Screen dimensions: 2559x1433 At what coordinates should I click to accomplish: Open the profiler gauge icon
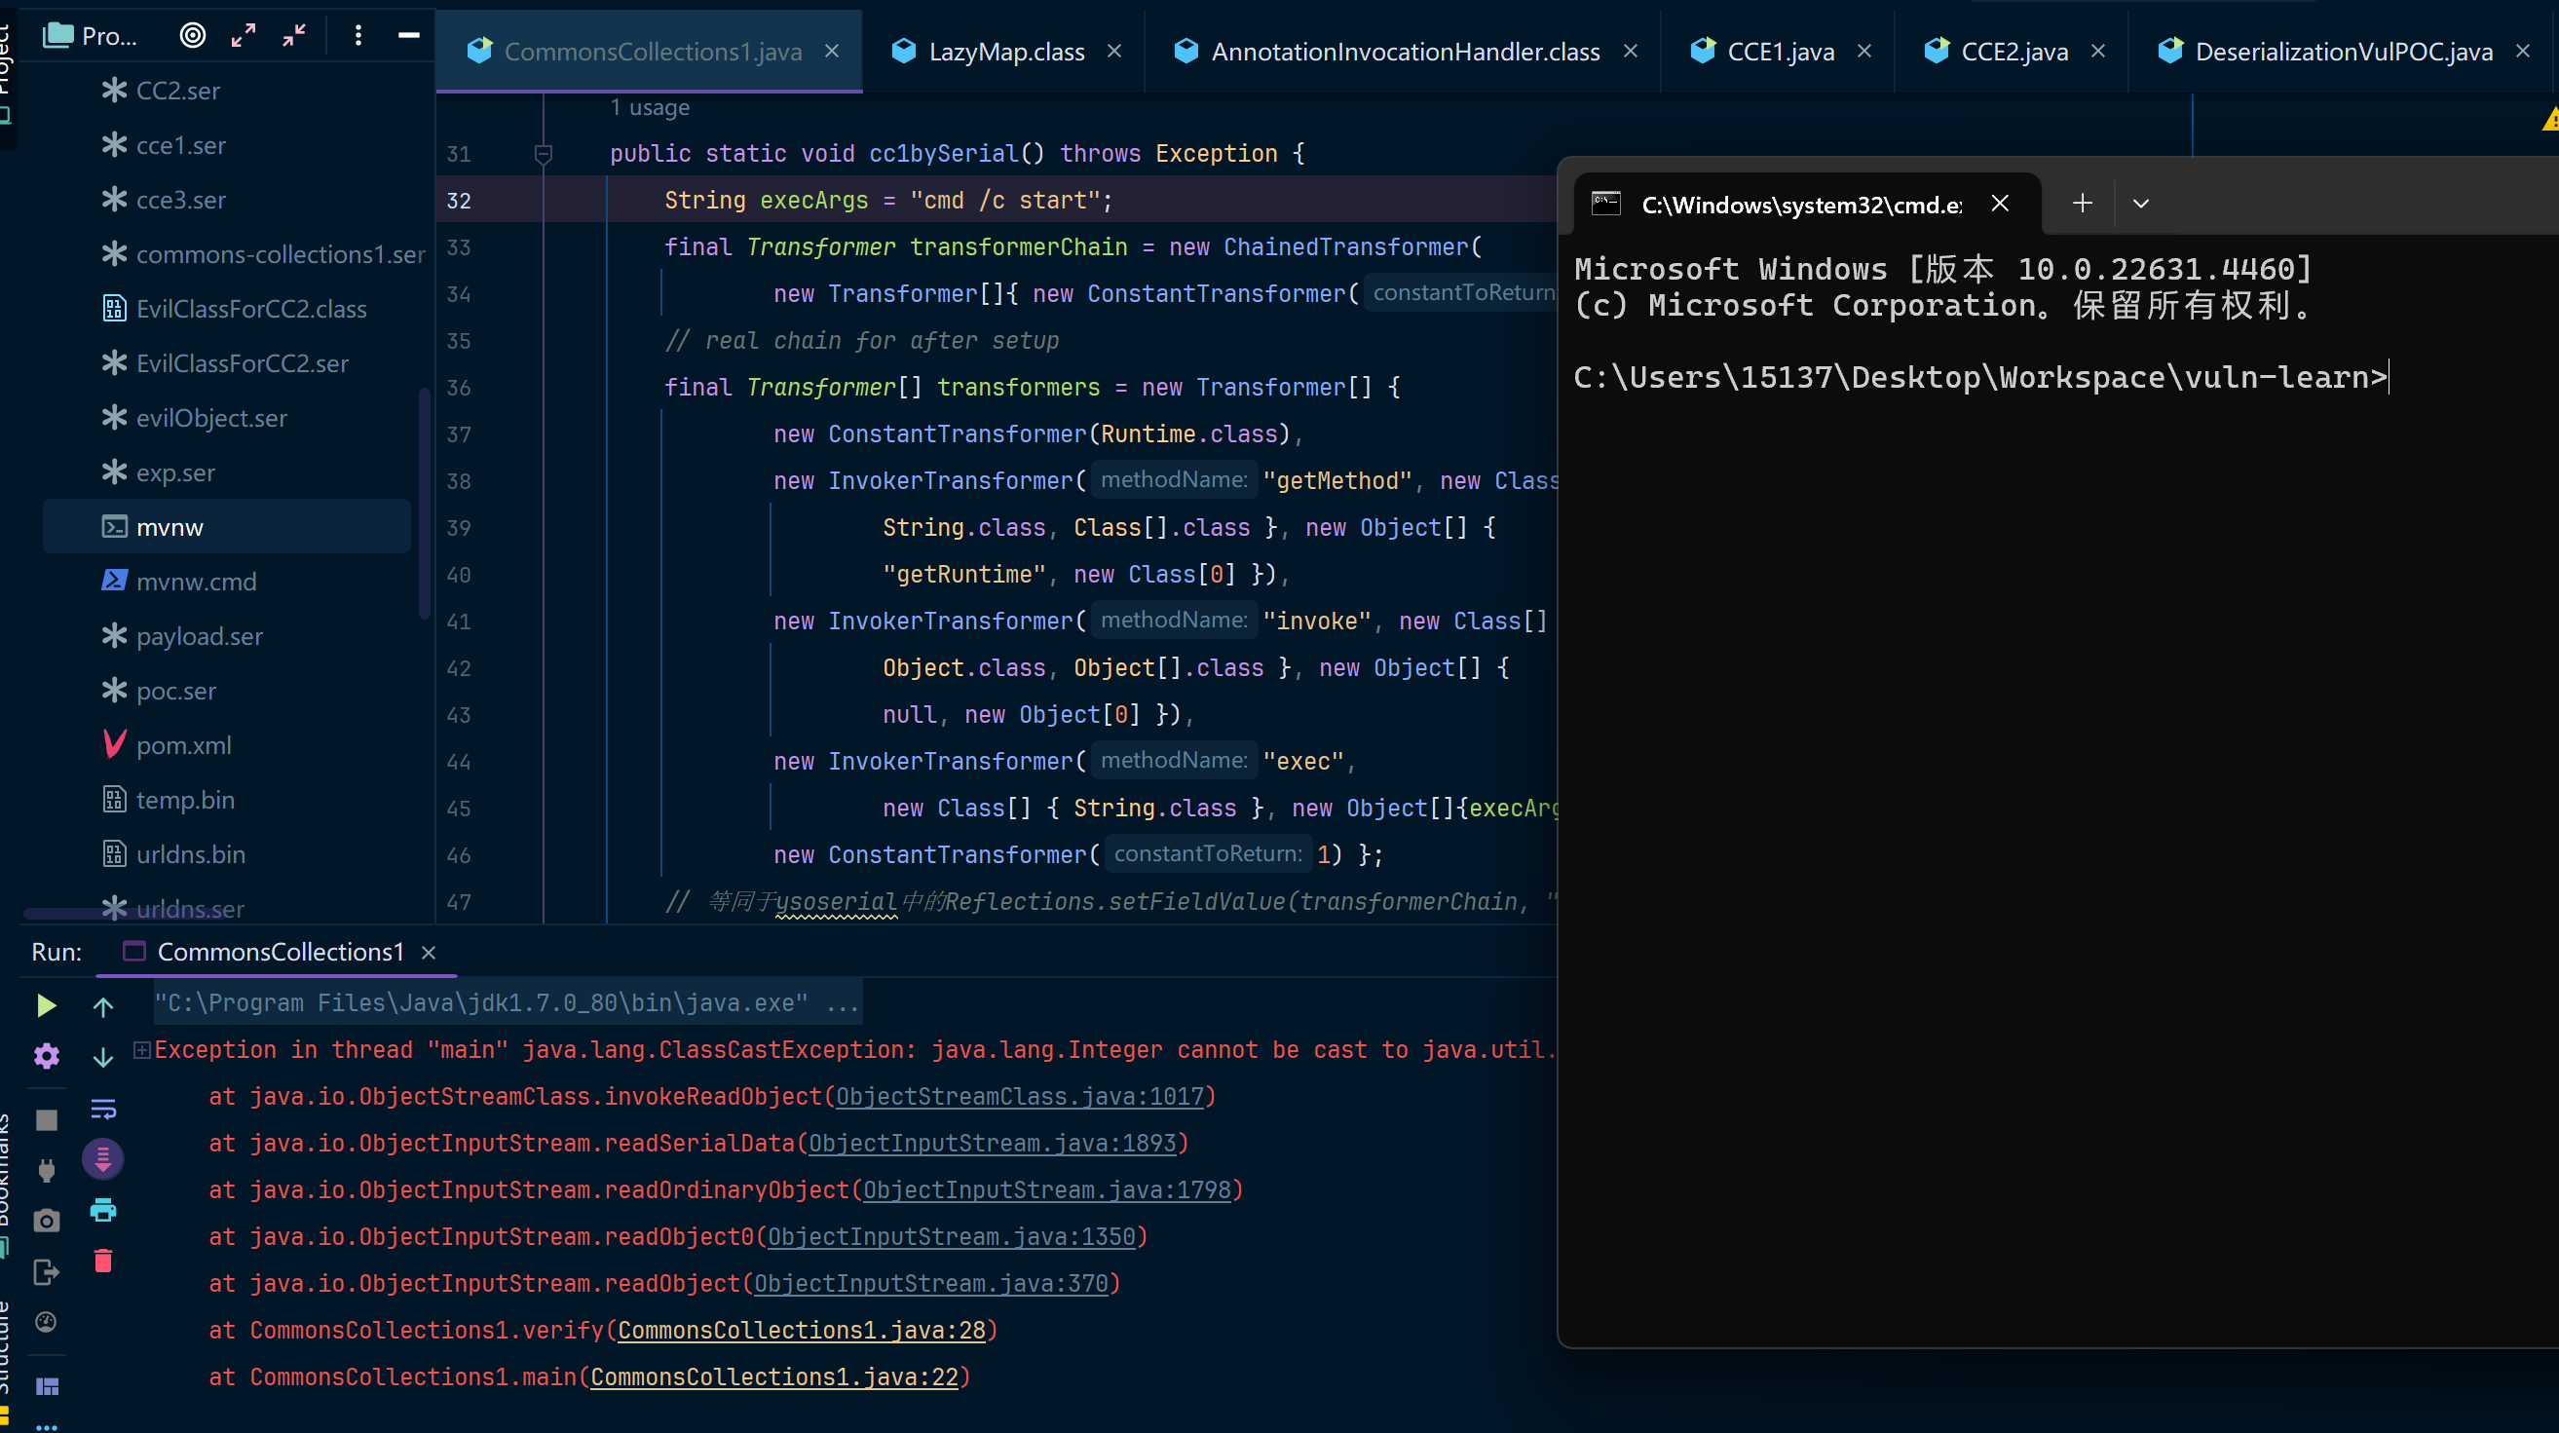pyautogui.click(x=46, y=1322)
